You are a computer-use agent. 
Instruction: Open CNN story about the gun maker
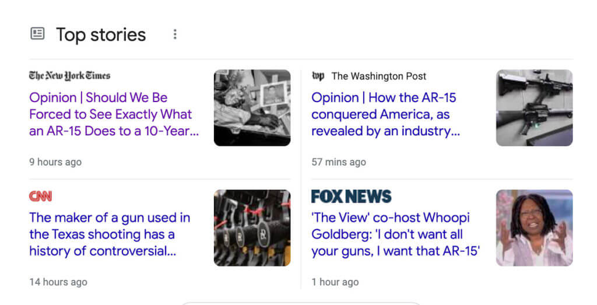click(110, 234)
